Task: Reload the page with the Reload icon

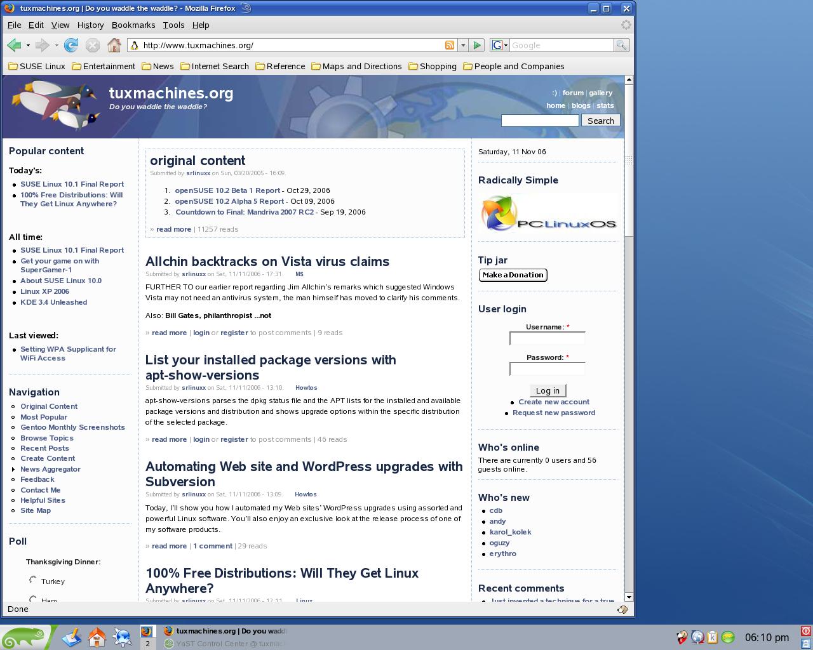Action: pyautogui.click(x=71, y=45)
